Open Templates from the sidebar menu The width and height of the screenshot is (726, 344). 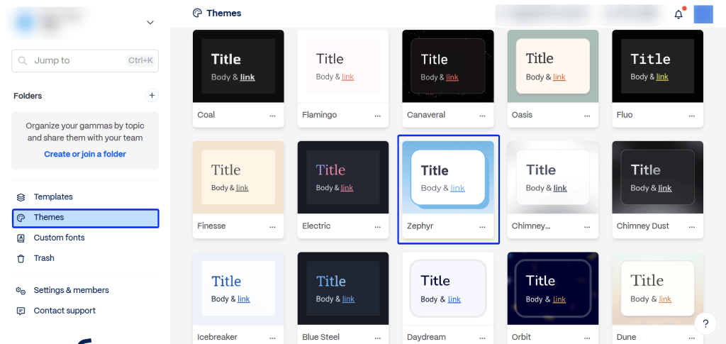point(53,197)
